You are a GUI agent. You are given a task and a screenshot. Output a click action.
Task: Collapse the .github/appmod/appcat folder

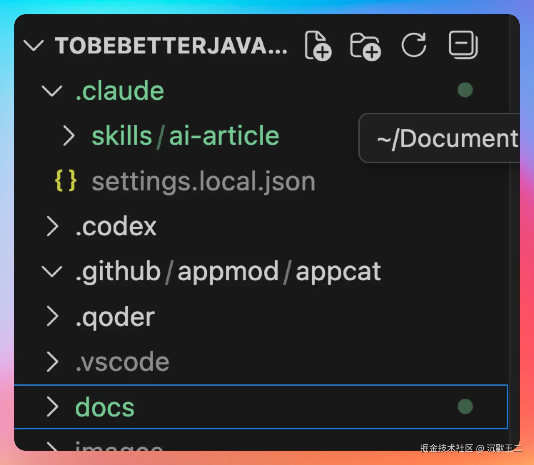coord(52,271)
